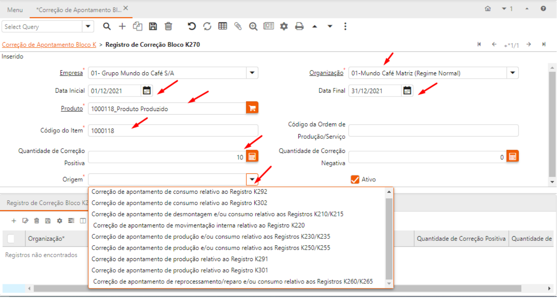This screenshot has width=557, height=299.
Task: Open the Data Inicial calendar picker
Action: (x=147, y=91)
